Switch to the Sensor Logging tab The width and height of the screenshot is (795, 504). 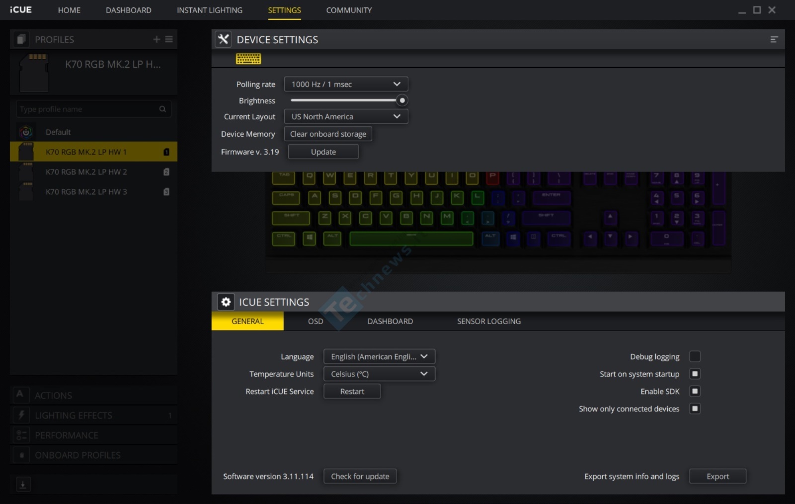click(489, 321)
